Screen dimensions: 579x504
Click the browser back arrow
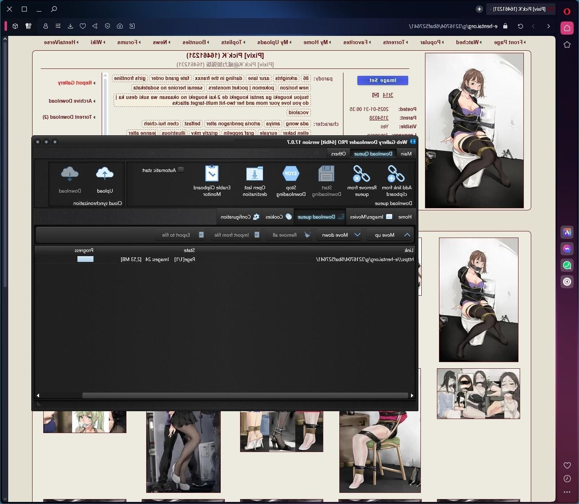tap(549, 26)
